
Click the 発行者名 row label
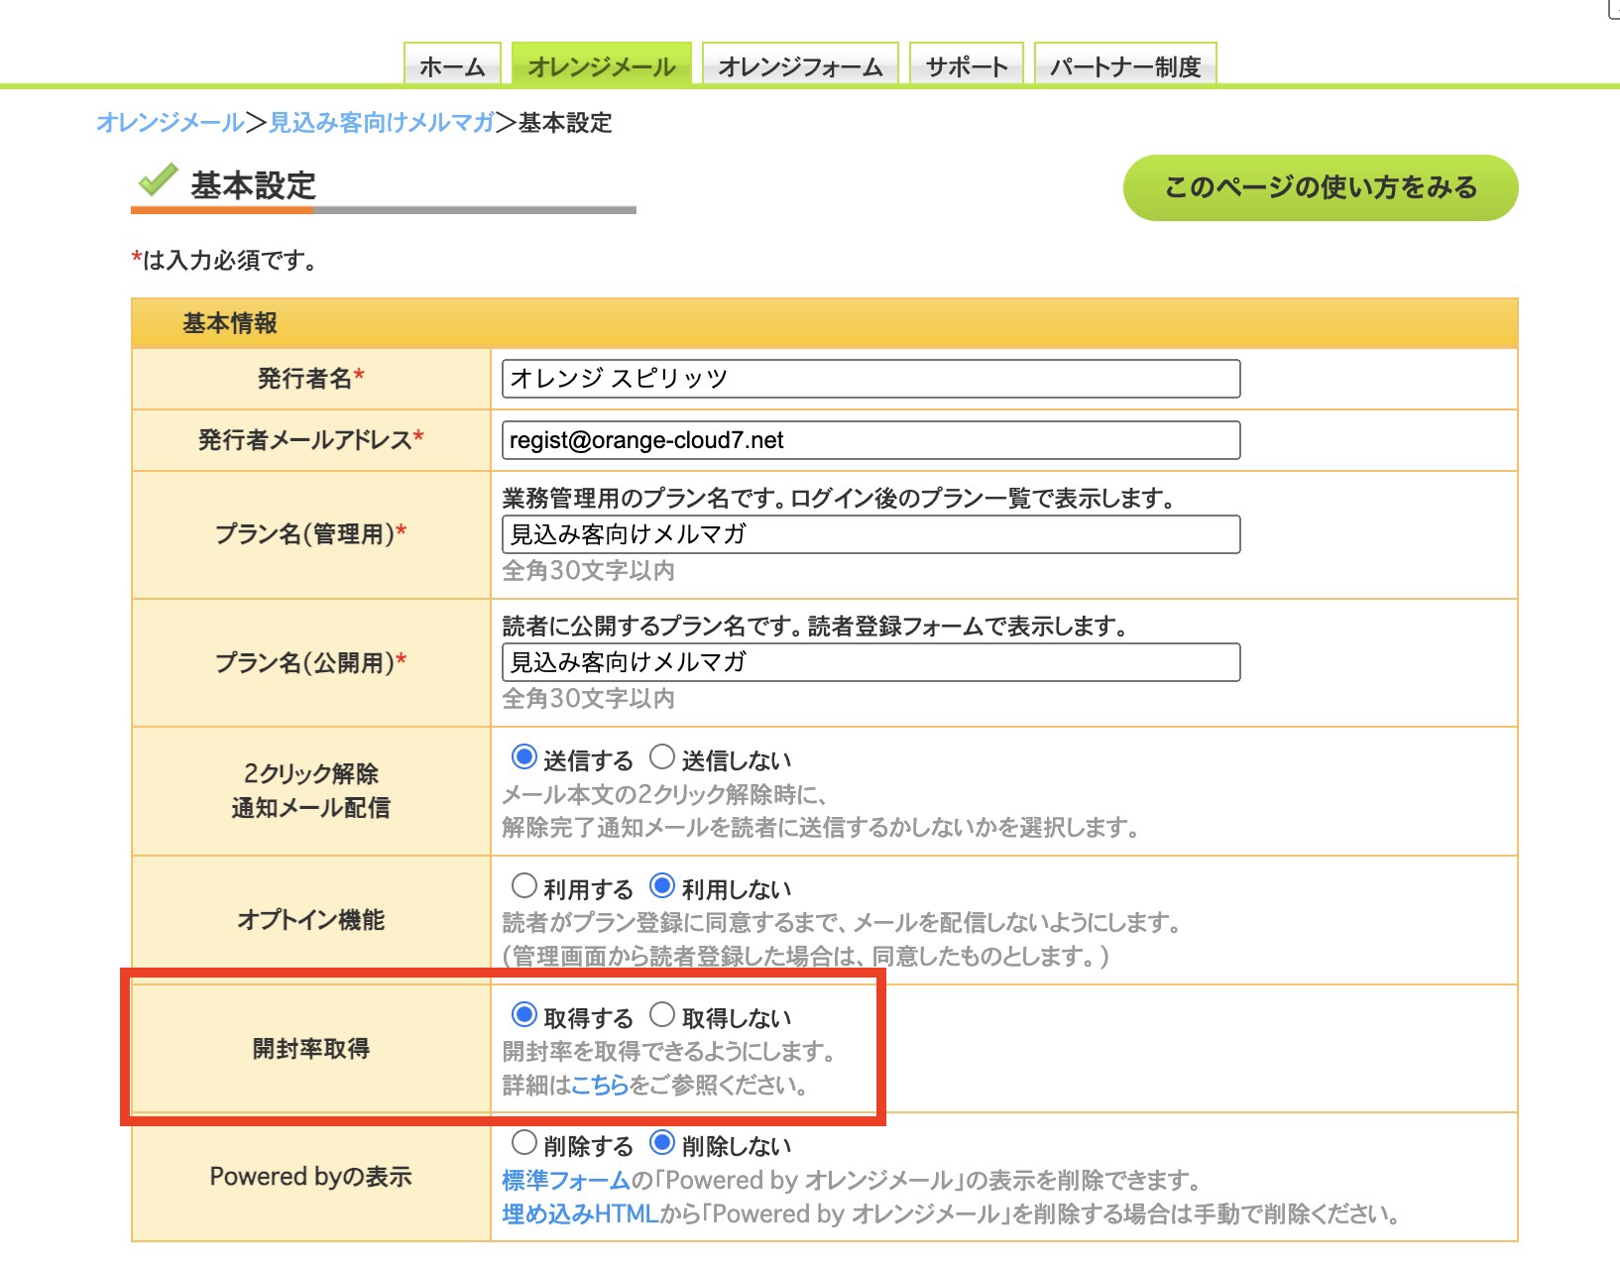(x=311, y=379)
